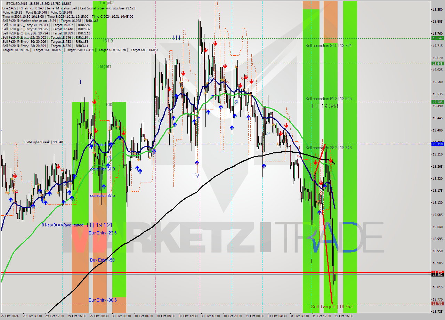Click the '30 Oct 20:30' time label
Viewport: 445px width, 320px height.
[233, 316]
